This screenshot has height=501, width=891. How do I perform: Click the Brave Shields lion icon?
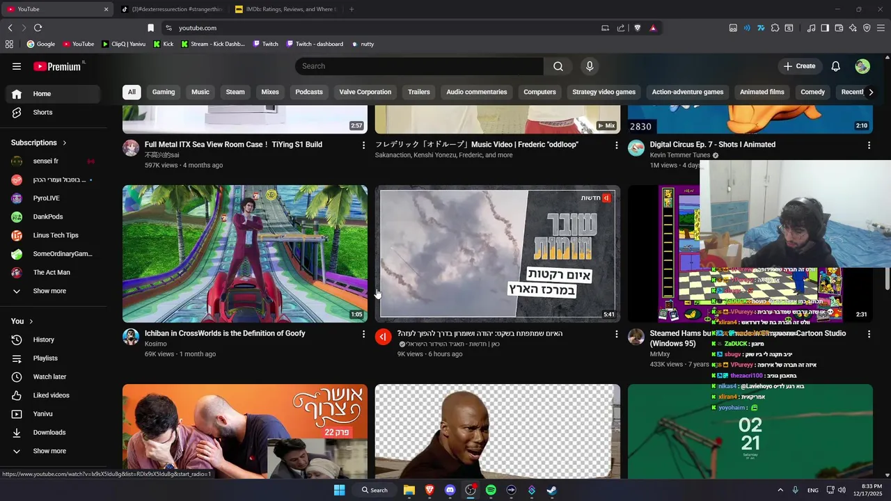tap(637, 28)
